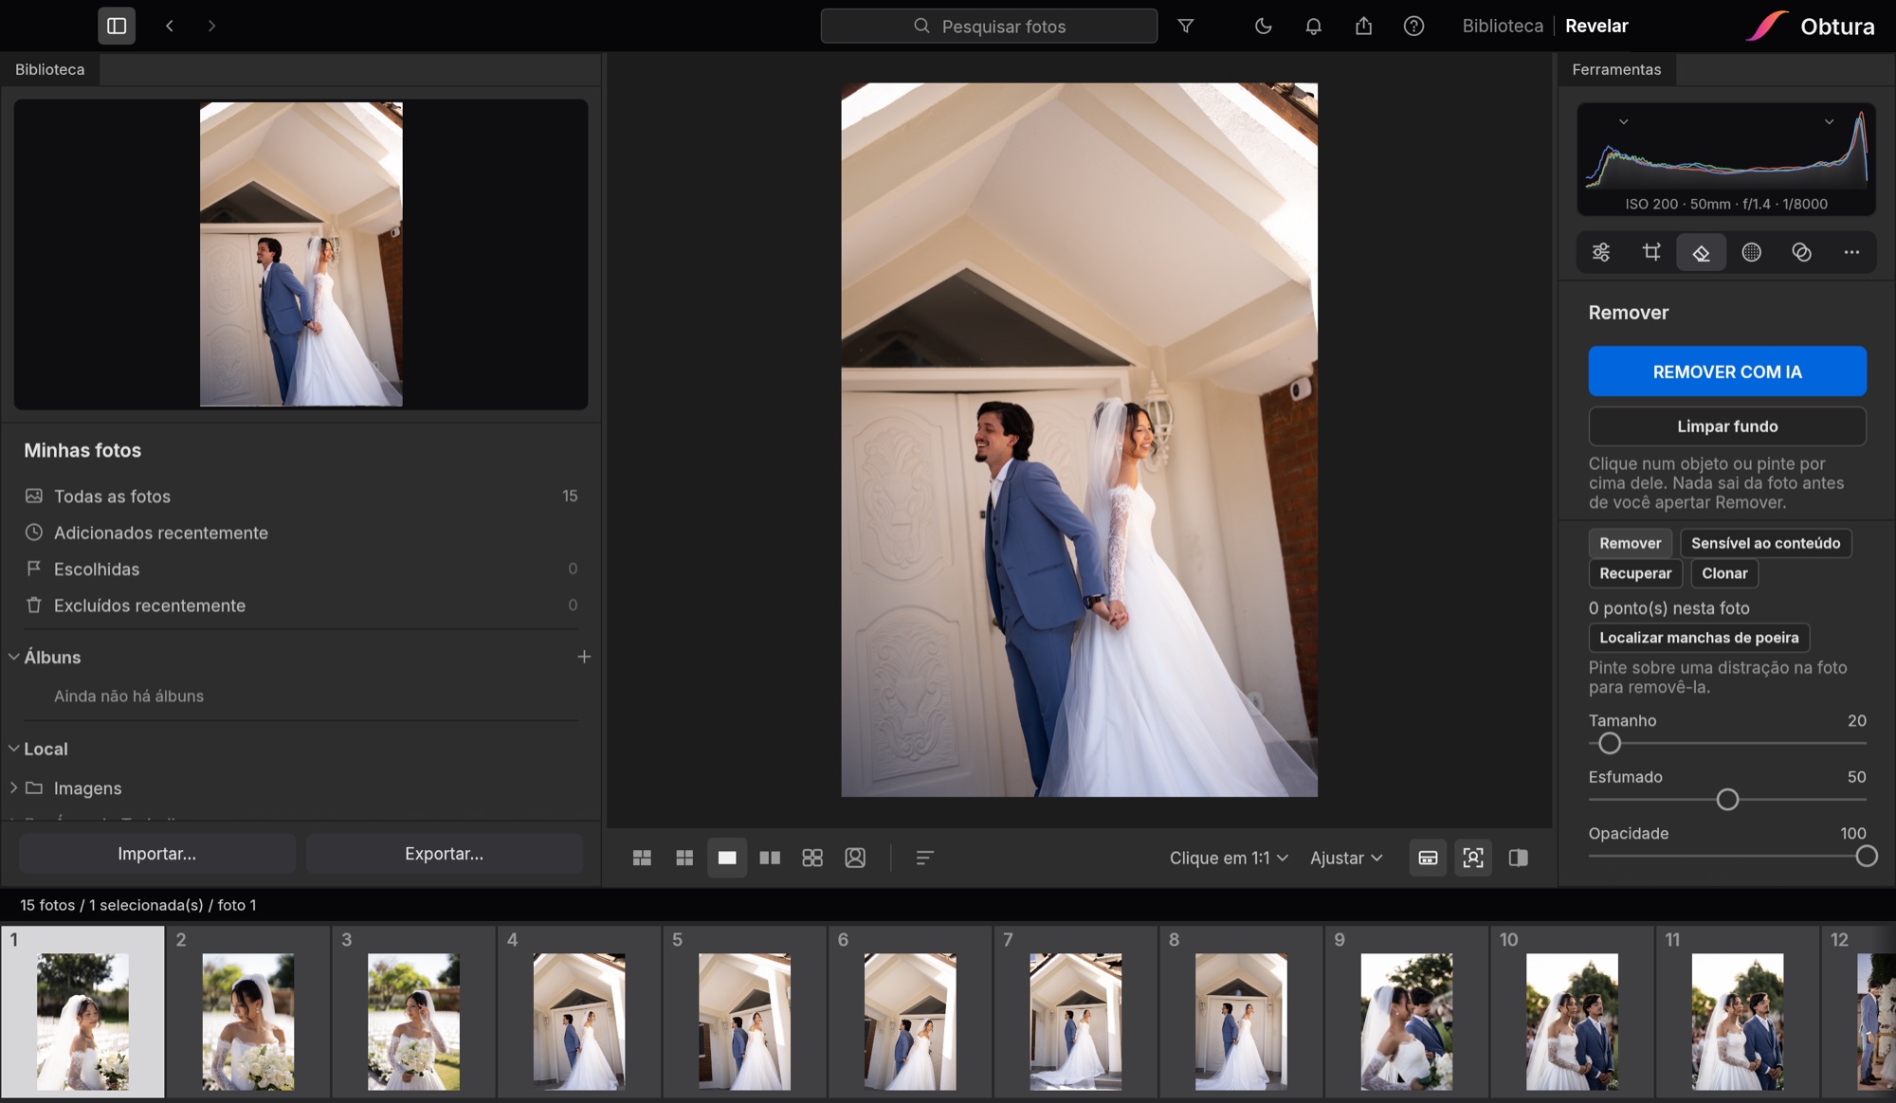Toggle the right panel visibility icon
Image resolution: width=1896 pixels, height=1103 pixels.
tap(1518, 858)
